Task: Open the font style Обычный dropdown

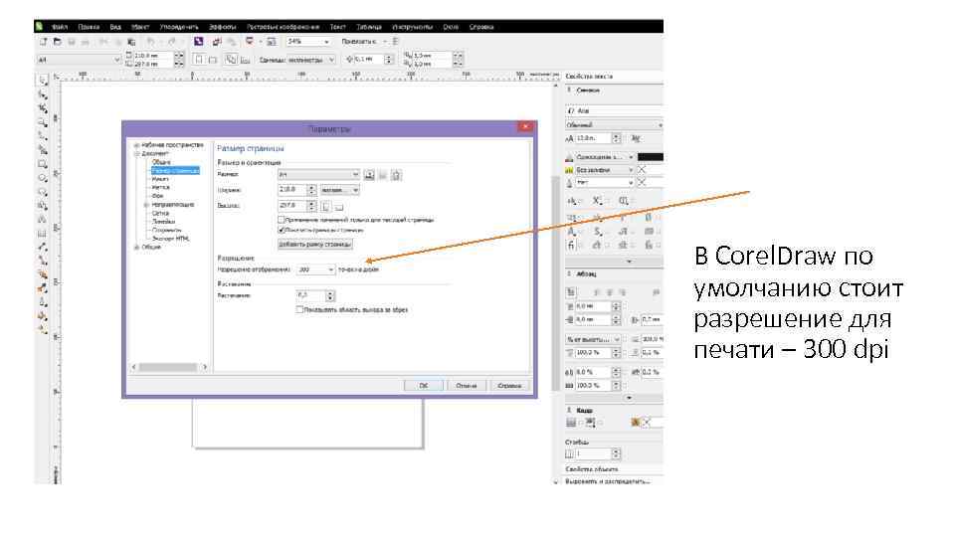Action: [x=614, y=125]
